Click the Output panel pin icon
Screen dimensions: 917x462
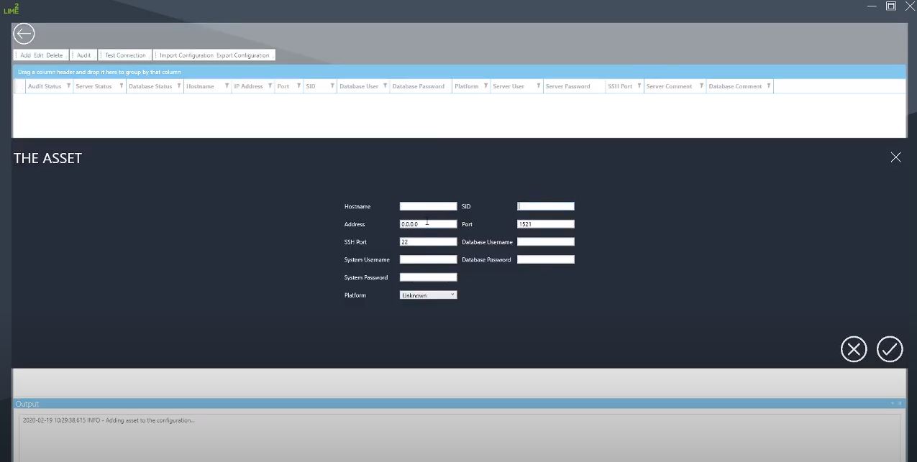(900, 404)
